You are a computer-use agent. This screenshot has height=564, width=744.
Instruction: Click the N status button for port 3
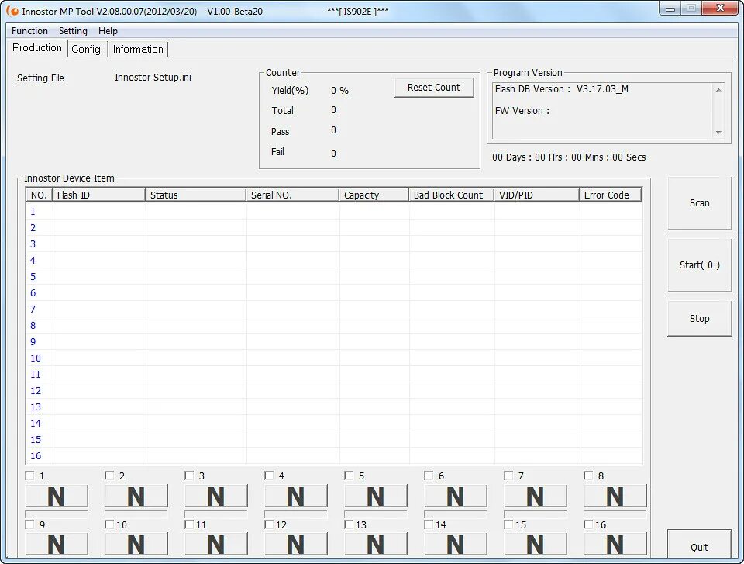[216, 497]
